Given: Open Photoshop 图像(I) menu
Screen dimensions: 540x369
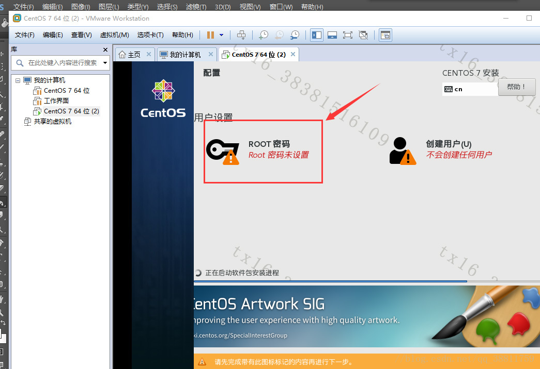Looking at the screenshot, I should (x=81, y=7).
